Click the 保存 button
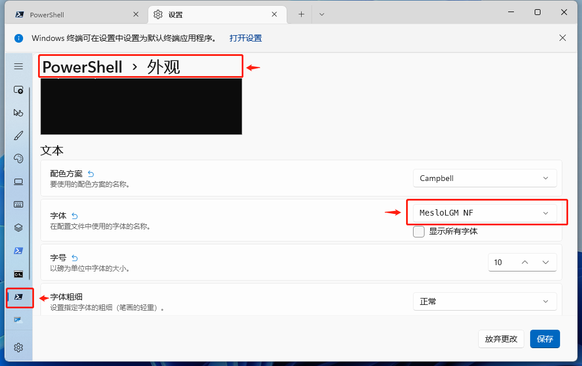Image resolution: width=582 pixels, height=366 pixels. pyautogui.click(x=545, y=339)
